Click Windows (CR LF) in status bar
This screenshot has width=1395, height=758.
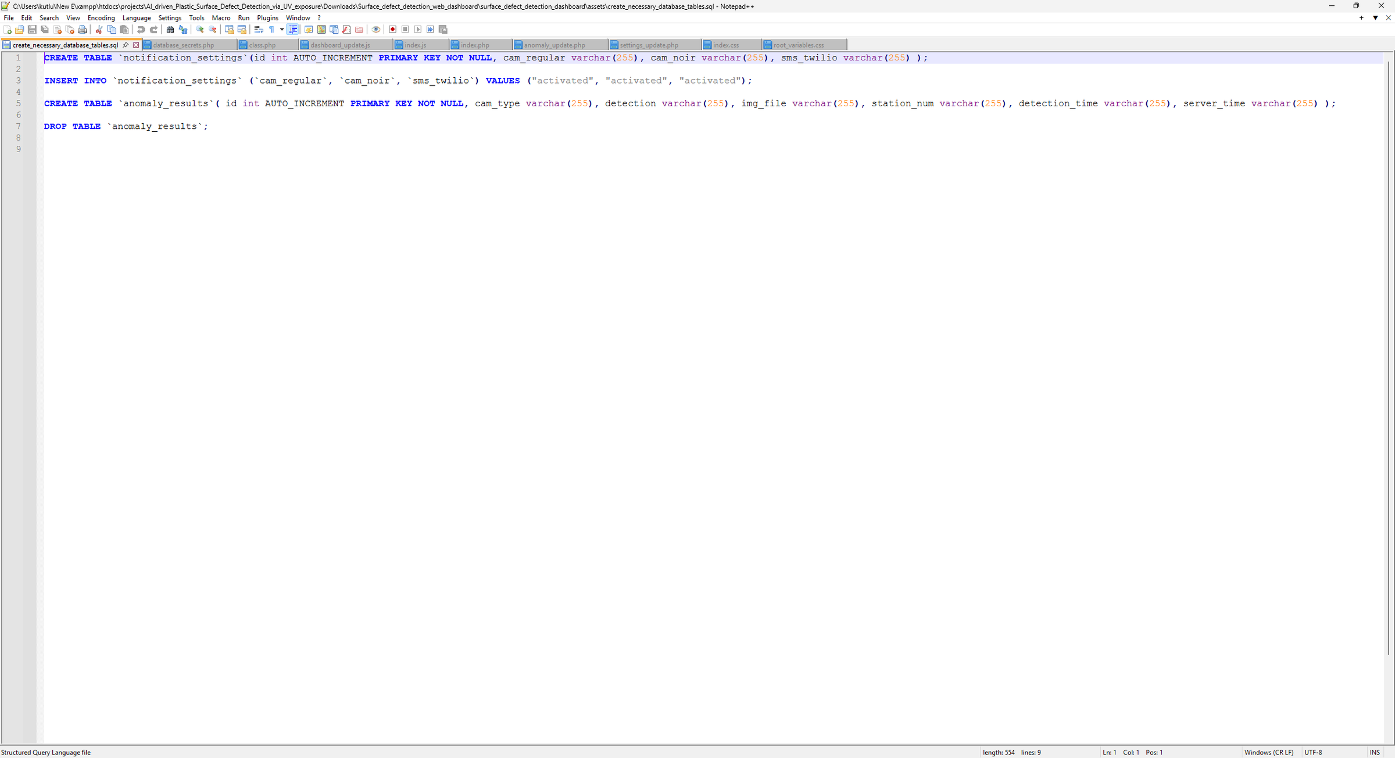pos(1269,752)
